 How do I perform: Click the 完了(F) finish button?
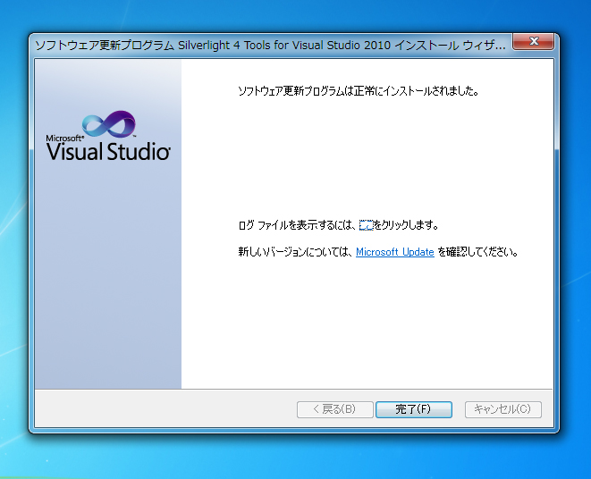tap(413, 409)
